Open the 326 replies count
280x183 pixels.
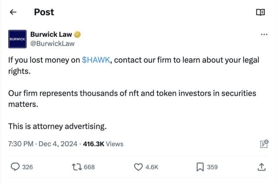tap(28, 167)
